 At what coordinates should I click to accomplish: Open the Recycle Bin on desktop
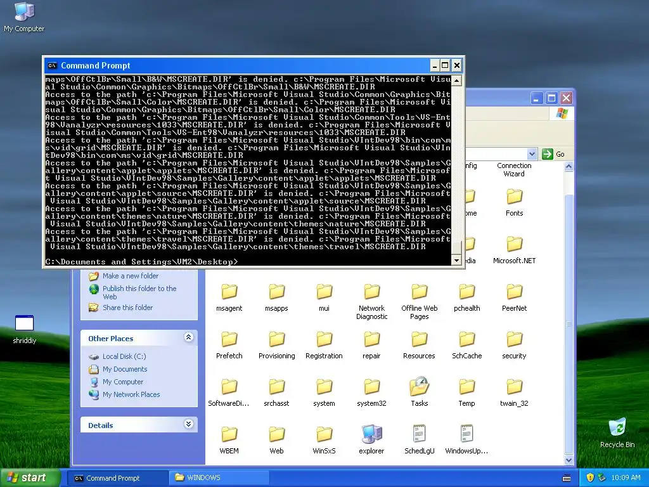pos(617,432)
